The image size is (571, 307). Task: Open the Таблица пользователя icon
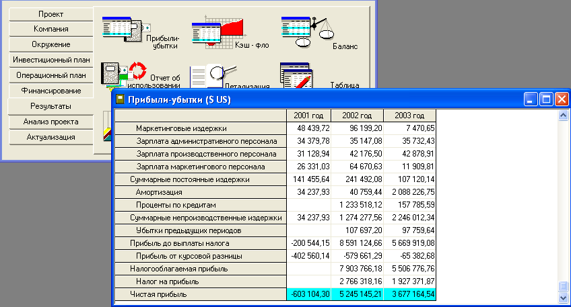[x=296, y=75]
